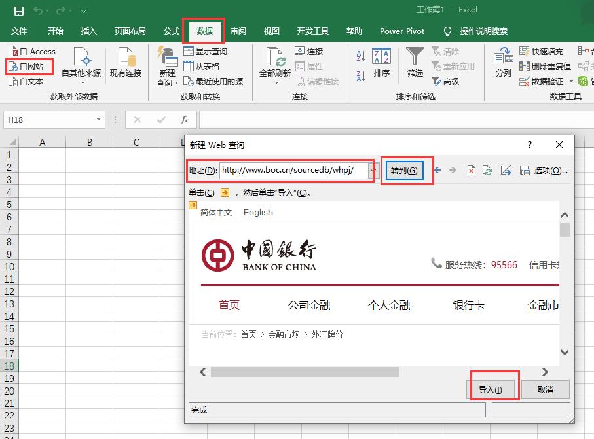Toggle the yellow table-selection arrow near 简体中文

point(194,205)
